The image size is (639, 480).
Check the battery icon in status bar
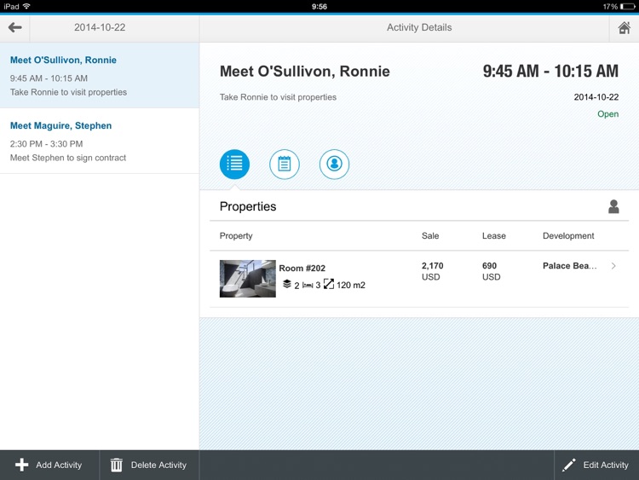click(628, 7)
